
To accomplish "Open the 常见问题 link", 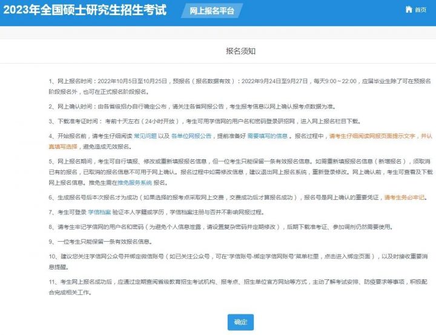I will [145, 136].
